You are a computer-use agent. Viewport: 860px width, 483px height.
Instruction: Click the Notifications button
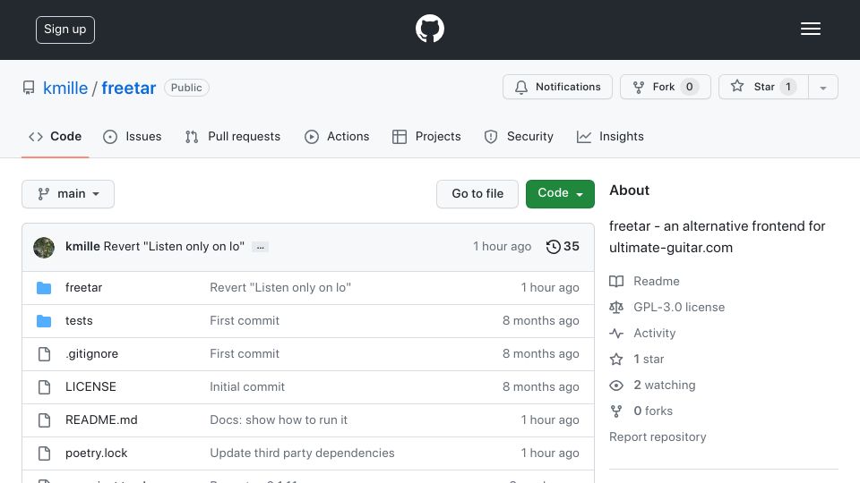[557, 87]
